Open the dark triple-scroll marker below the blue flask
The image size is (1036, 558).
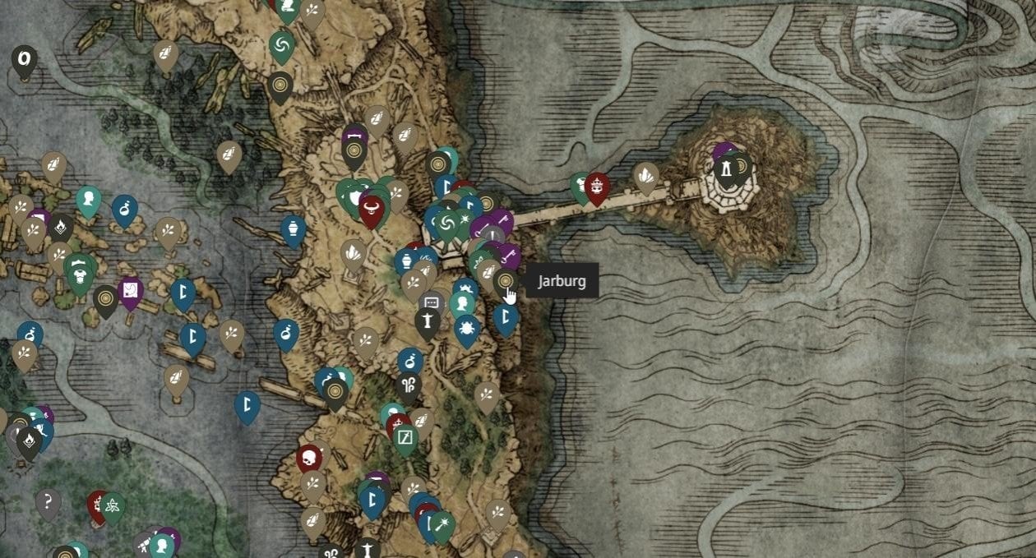(x=409, y=385)
